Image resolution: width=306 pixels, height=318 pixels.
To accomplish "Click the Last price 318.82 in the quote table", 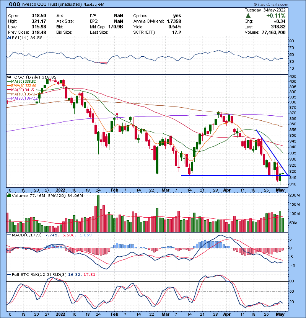I will (x=278, y=27).
